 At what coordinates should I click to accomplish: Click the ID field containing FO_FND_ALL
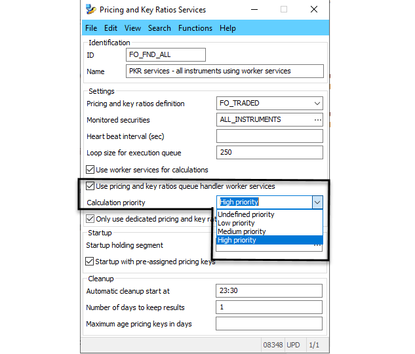pyautogui.click(x=166, y=55)
